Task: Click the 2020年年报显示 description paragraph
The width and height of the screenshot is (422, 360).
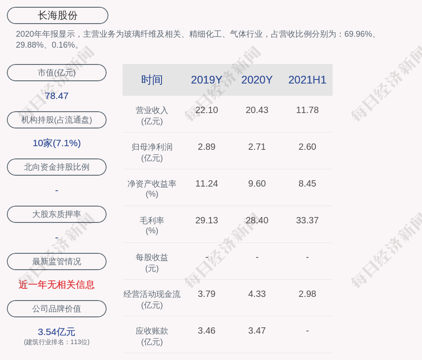Action: point(196,39)
